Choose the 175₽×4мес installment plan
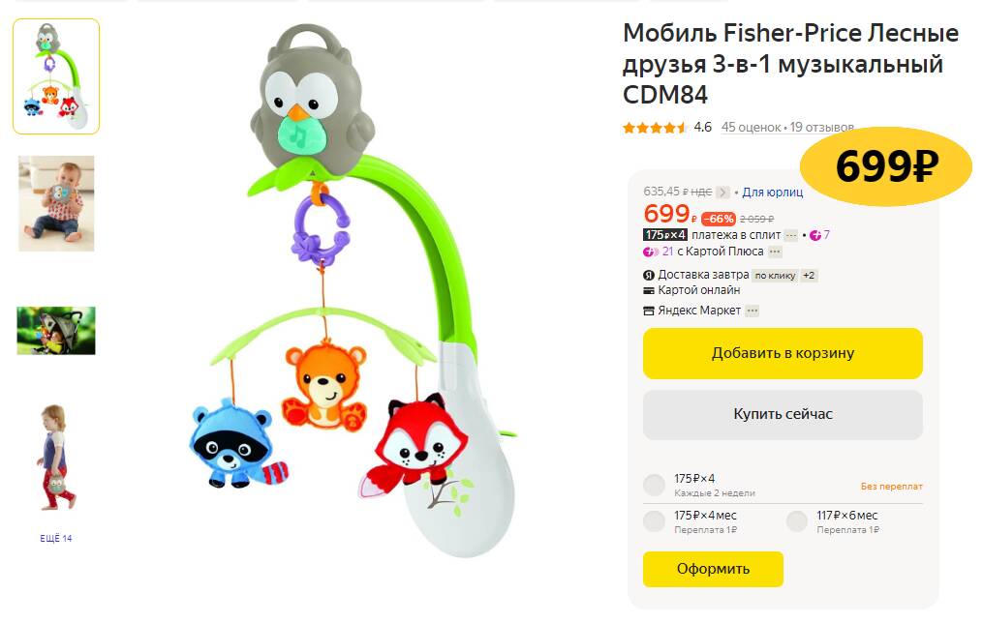This screenshot has width=983, height=623. point(655,521)
